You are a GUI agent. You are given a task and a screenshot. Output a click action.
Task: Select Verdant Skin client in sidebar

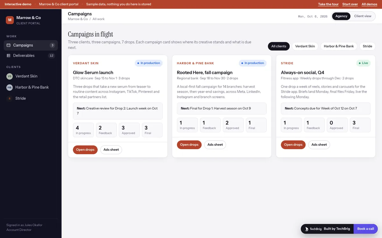coord(31,76)
